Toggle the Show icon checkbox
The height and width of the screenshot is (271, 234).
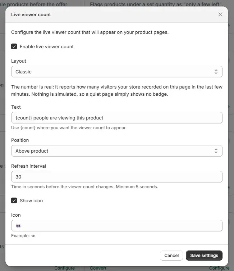pyautogui.click(x=14, y=200)
